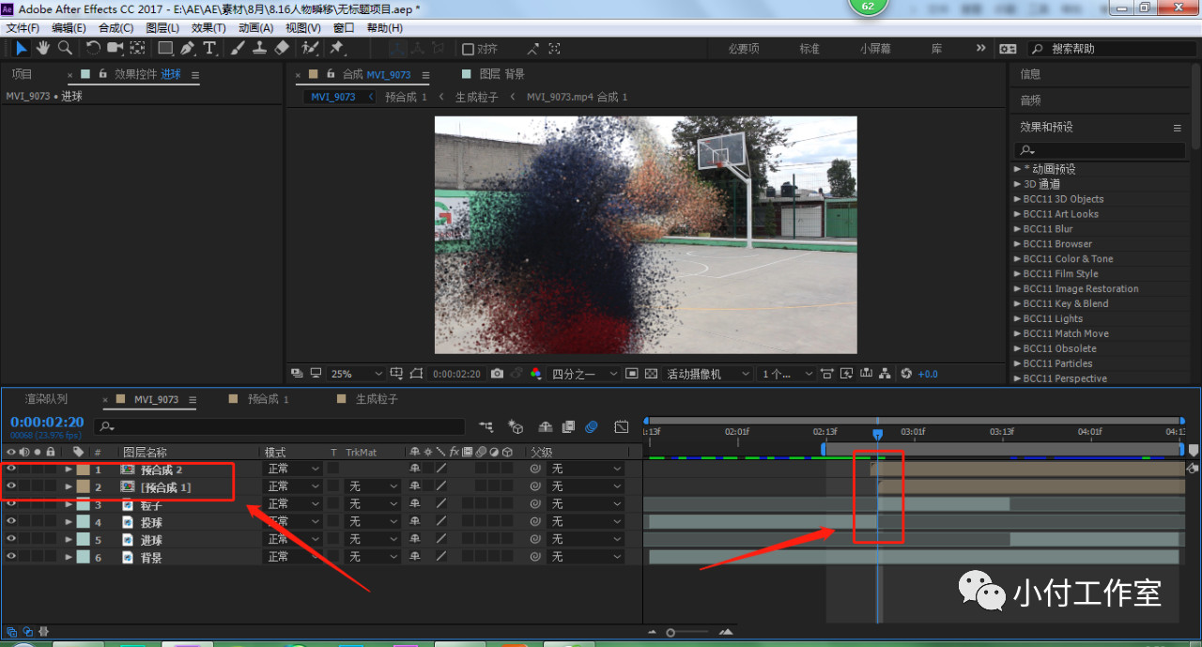The width and height of the screenshot is (1202, 647).
Task: Select the Zoom magnifier tool
Action: click(65, 48)
